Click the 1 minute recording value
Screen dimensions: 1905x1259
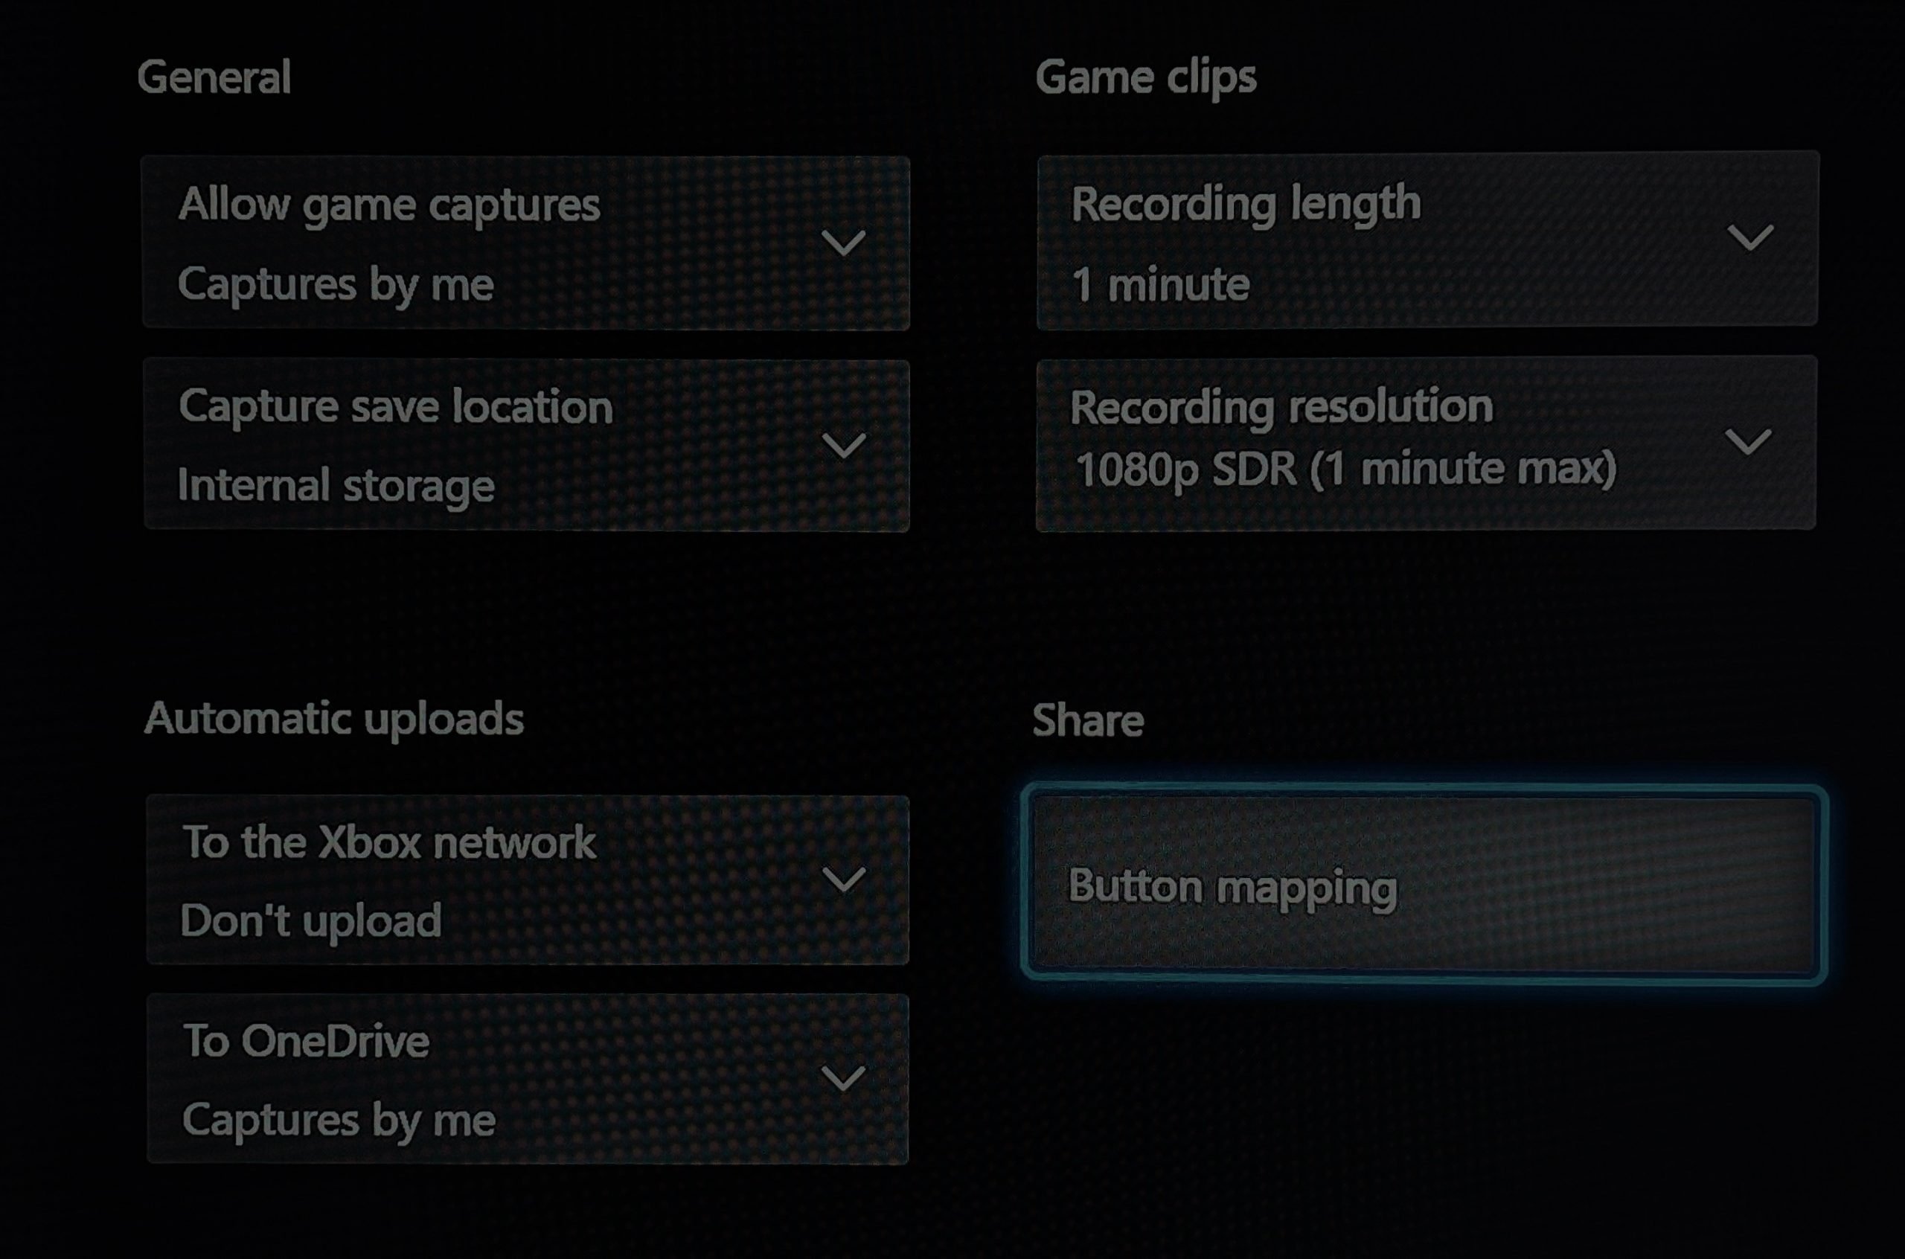click(1161, 284)
